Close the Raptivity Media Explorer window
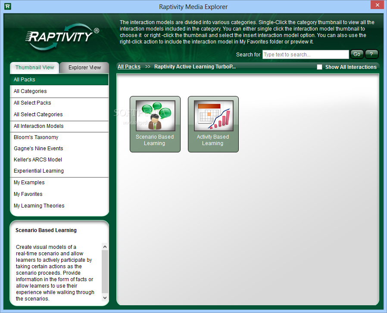387x313 pixels. [378, 5]
